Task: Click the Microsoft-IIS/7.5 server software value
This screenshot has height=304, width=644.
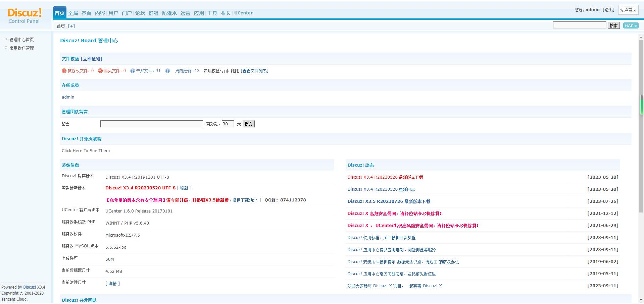Action: [x=122, y=235]
